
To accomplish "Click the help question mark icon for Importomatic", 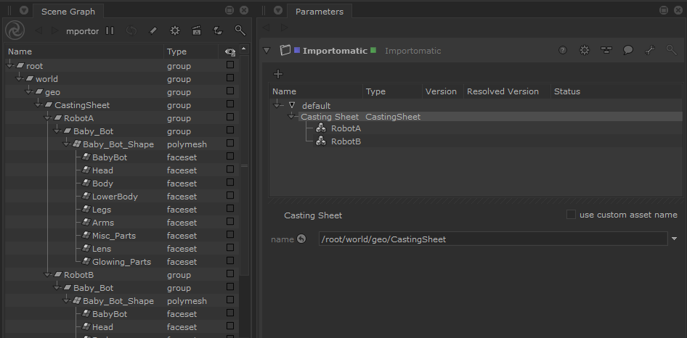I will point(563,50).
